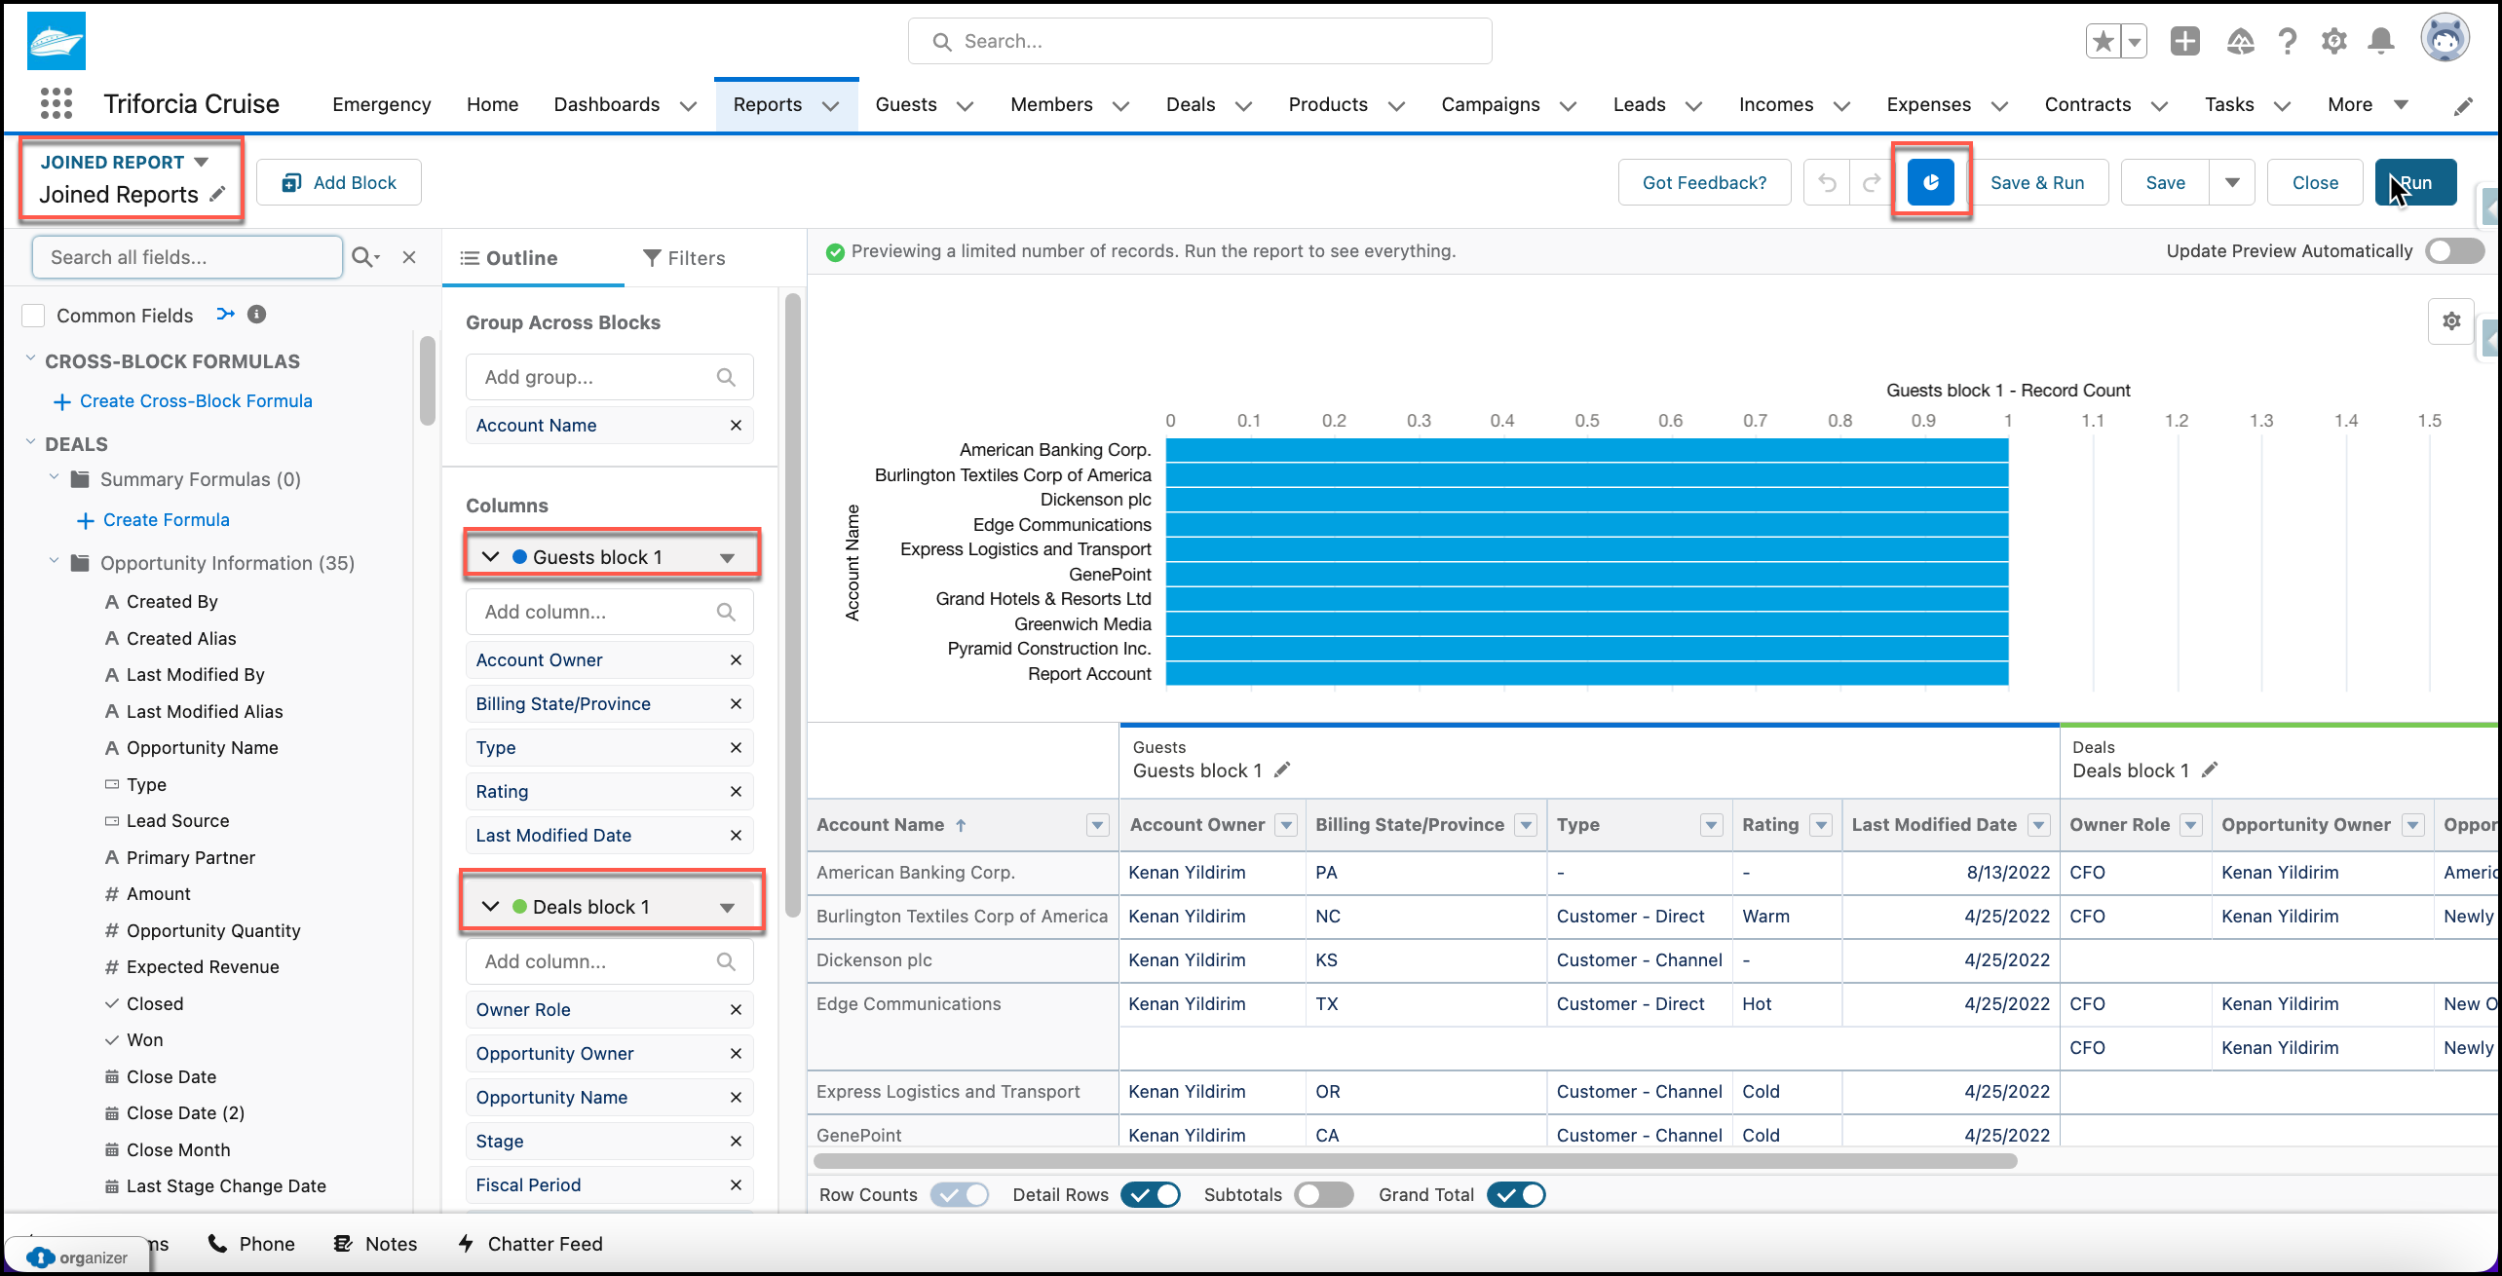Check the Common Fields checkbox
This screenshot has width=2502, height=1276.
(33, 316)
